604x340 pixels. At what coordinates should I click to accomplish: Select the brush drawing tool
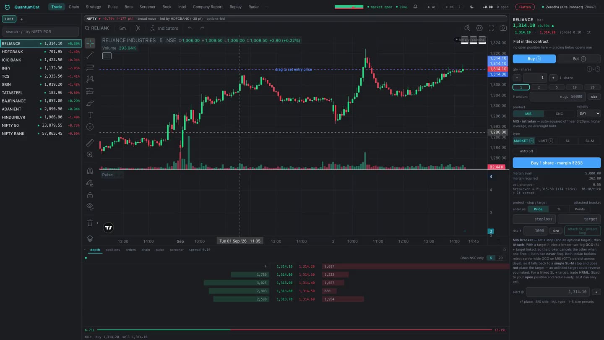tap(90, 103)
